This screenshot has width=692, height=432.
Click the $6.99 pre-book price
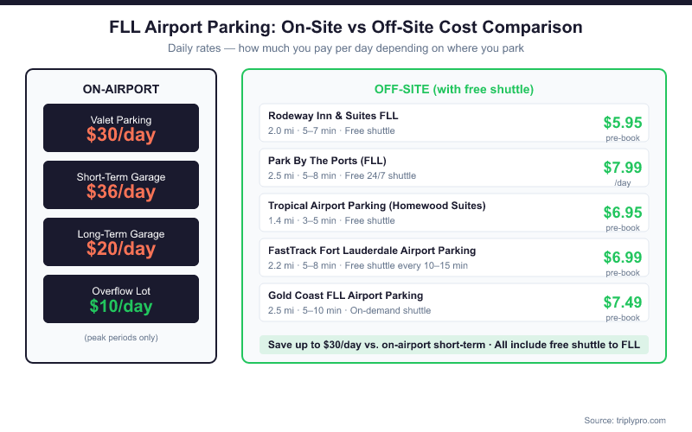click(x=622, y=257)
